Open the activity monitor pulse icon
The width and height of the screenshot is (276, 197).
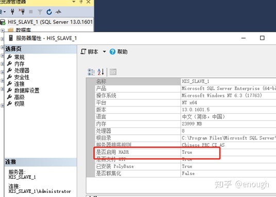[58, 12]
